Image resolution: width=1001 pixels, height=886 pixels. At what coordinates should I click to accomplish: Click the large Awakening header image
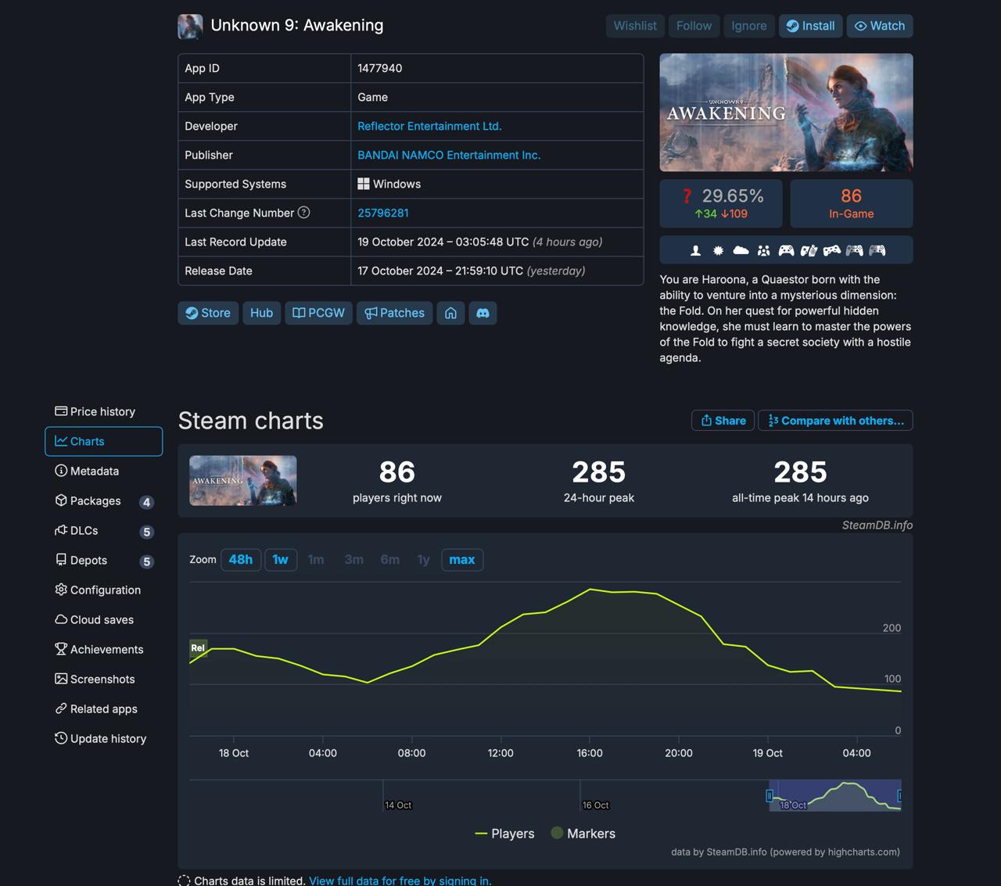786,113
